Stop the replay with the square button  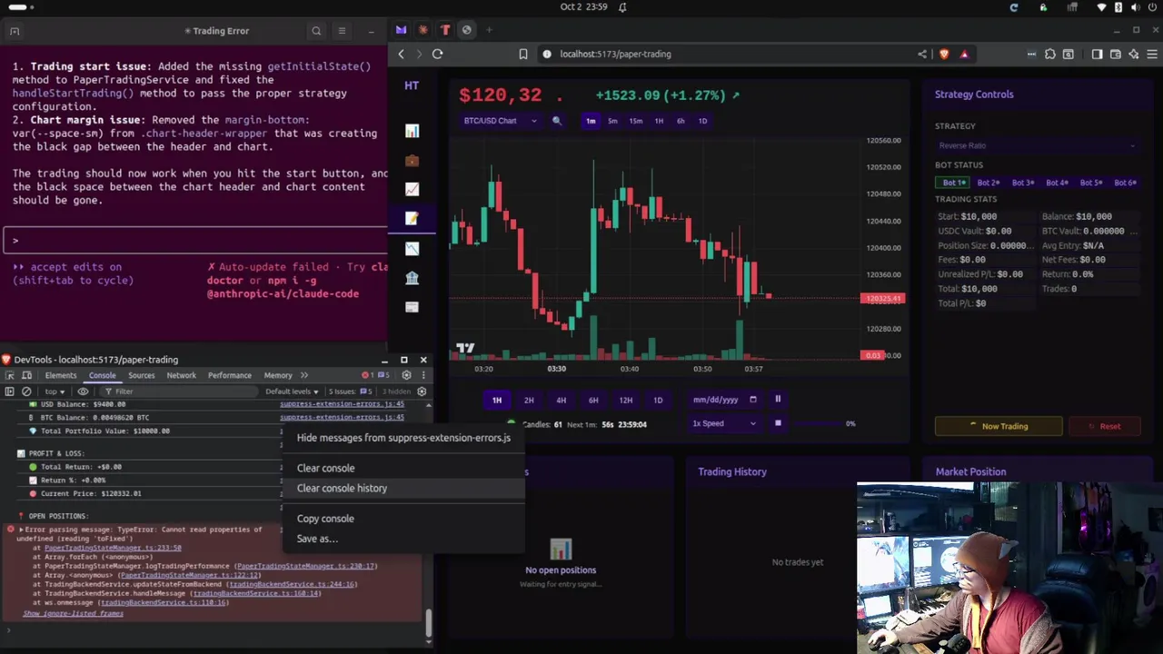coord(778,423)
